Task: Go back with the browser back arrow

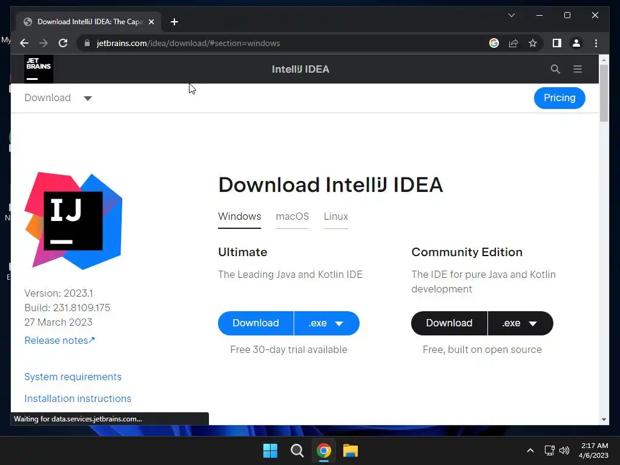Action: (24, 43)
